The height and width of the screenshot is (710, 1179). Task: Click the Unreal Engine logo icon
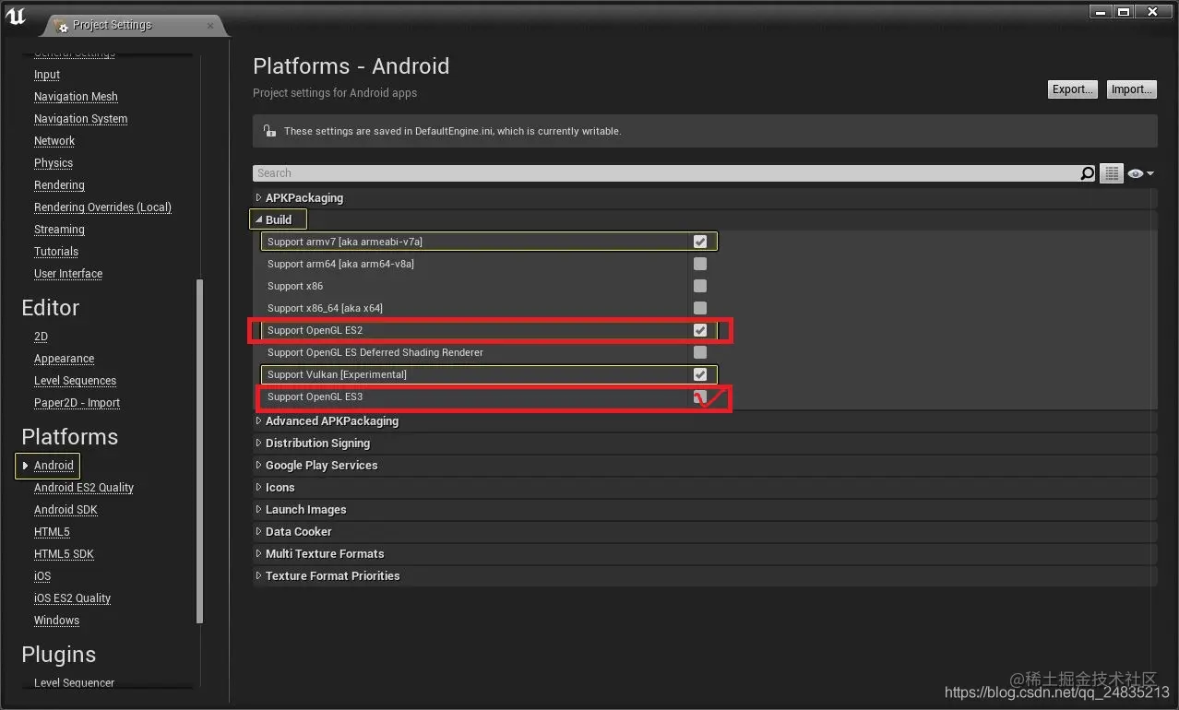point(16,18)
